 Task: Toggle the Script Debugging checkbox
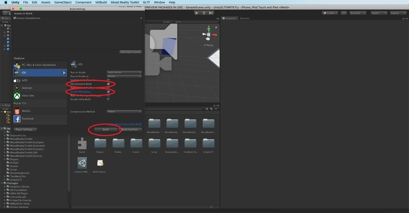click(108, 92)
